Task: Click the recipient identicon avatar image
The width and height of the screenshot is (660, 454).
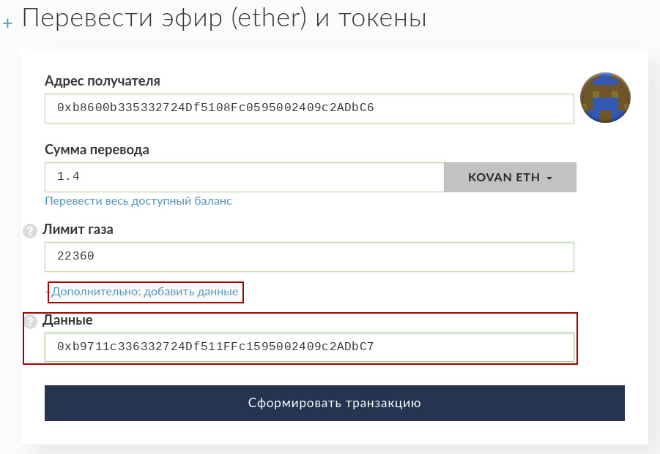Action: (x=605, y=97)
